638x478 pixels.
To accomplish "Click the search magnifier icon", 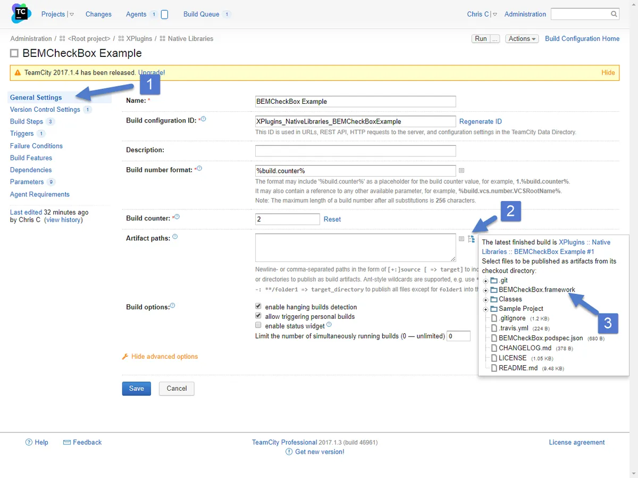I will coord(614,14).
